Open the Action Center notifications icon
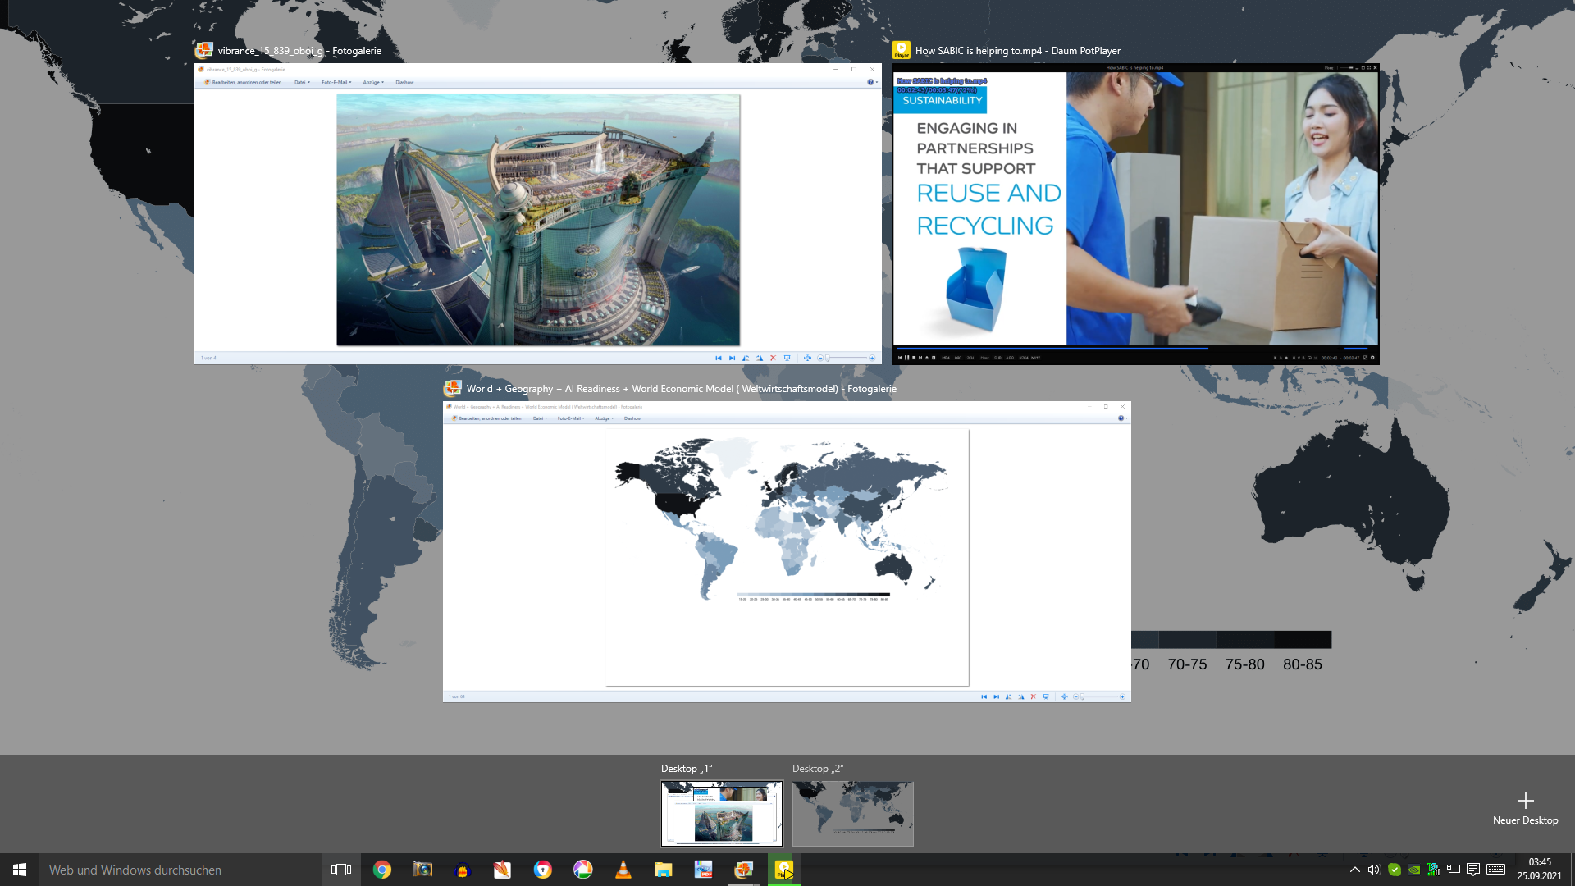The width and height of the screenshot is (1575, 886). point(1473,870)
